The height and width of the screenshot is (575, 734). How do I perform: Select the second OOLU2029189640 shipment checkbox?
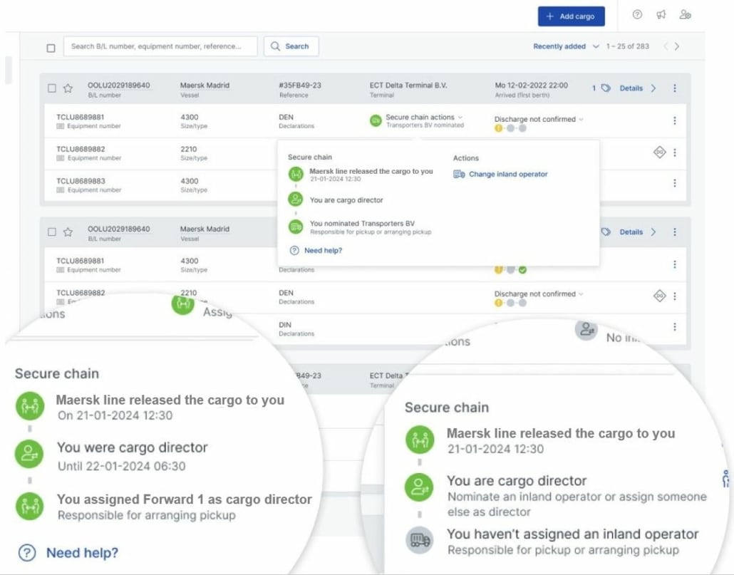pyautogui.click(x=51, y=232)
